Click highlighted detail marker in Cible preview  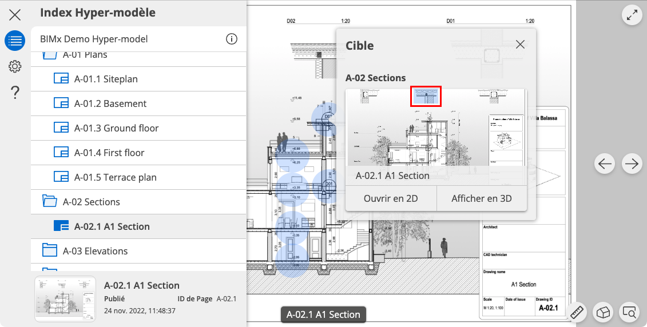(426, 97)
